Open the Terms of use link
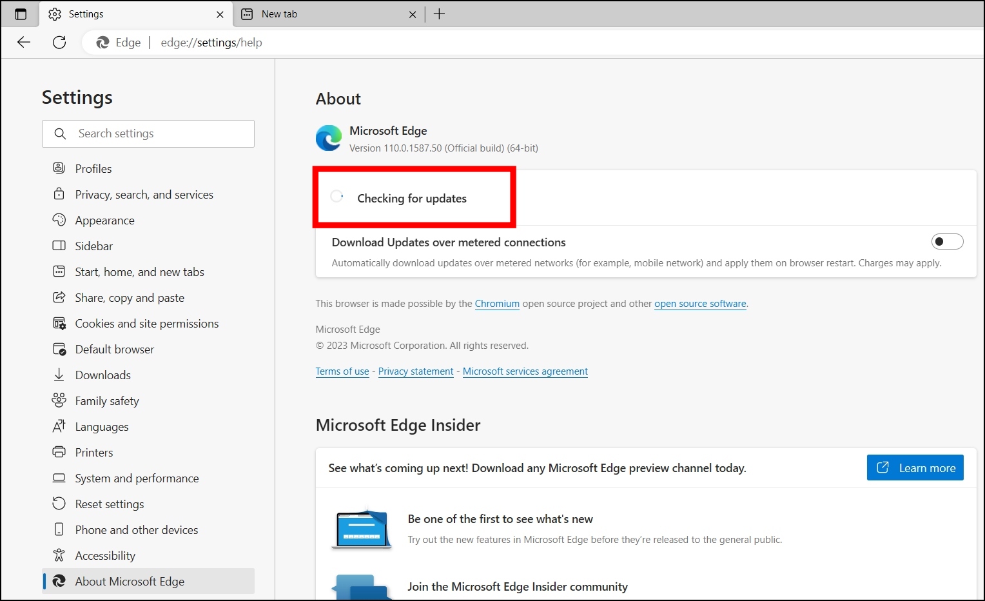985x601 pixels. point(342,371)
